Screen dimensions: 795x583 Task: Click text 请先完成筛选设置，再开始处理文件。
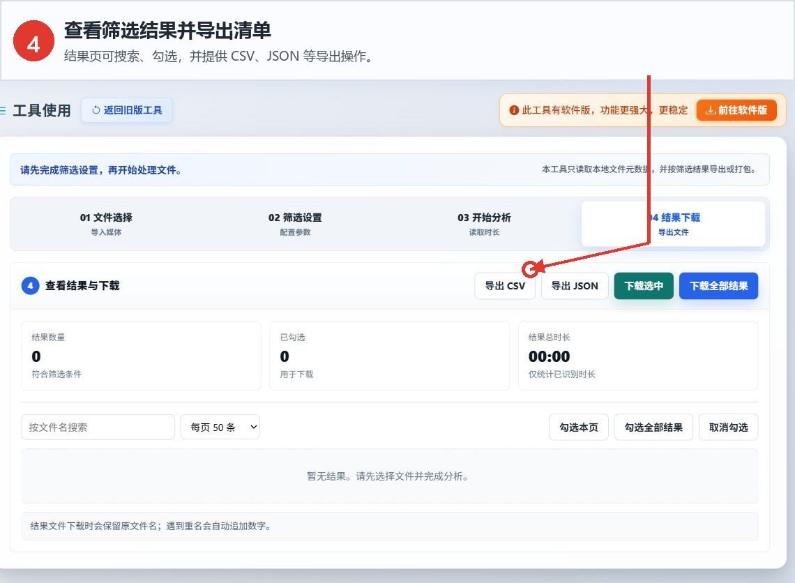pos(101,170)
